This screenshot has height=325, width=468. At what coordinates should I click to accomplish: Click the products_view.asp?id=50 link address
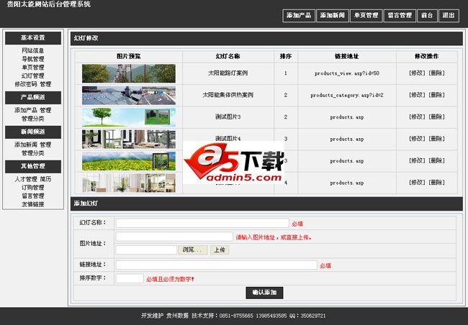pos(347,73)
